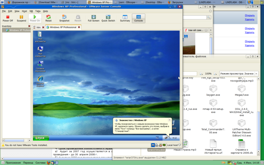The image size is (264, 165).
Task: Click the Знакомство с Windows XP balloon text
Action: [x=141, y=128]
